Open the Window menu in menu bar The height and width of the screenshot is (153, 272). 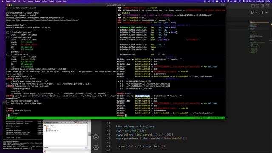pos(59,1)
